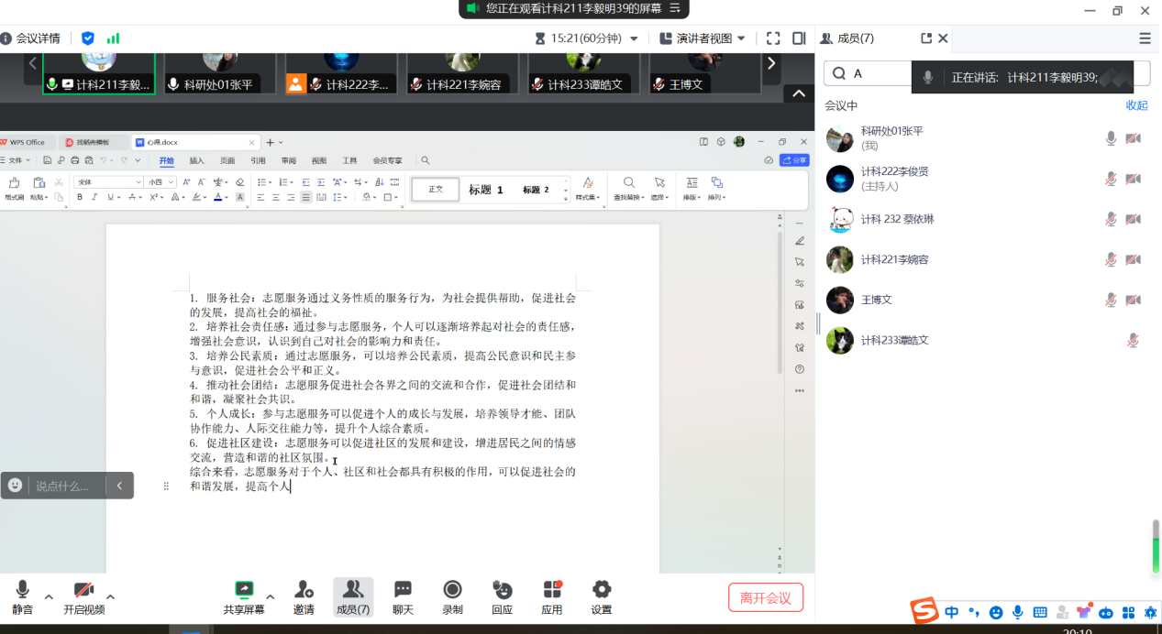Screen dimensions: 1162x634
Task: Click the green network signal icon
Action: 113,38
